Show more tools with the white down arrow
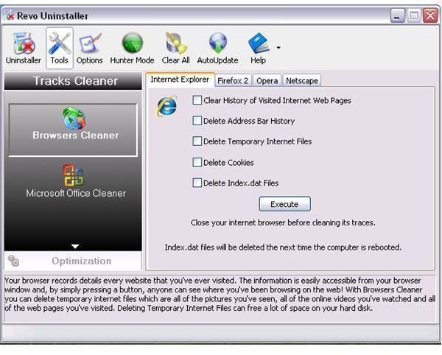The height and width of the screenshot is (355, 442). click(75, 247)
